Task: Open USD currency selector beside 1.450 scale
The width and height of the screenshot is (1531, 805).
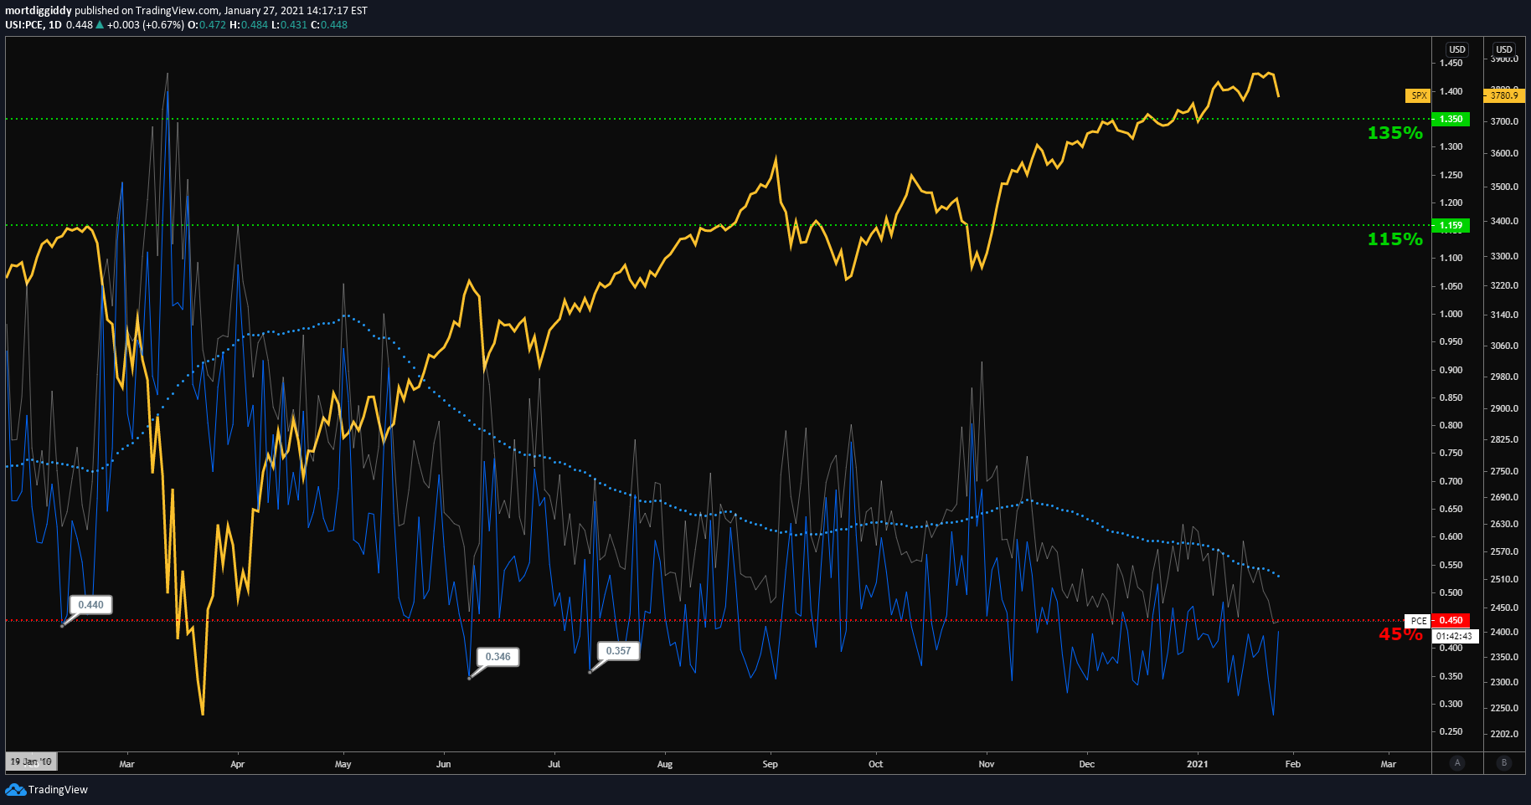Action: click(1457, 49)
